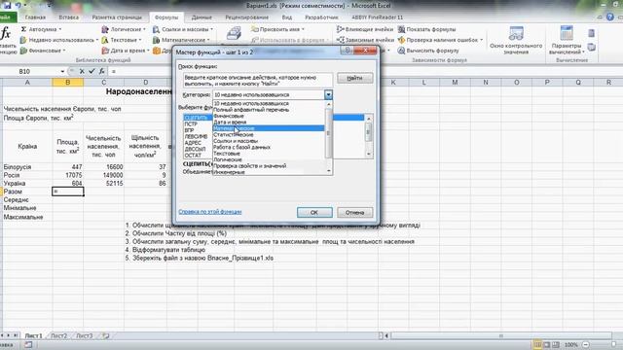This screenshot has height=350, width=623.
Task: Click the fx icon in formula bar
Action: tap(102, 71)
